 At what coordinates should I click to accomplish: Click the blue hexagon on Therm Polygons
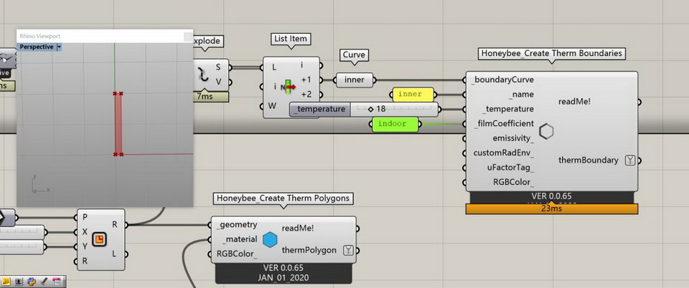tap(270, 239)
